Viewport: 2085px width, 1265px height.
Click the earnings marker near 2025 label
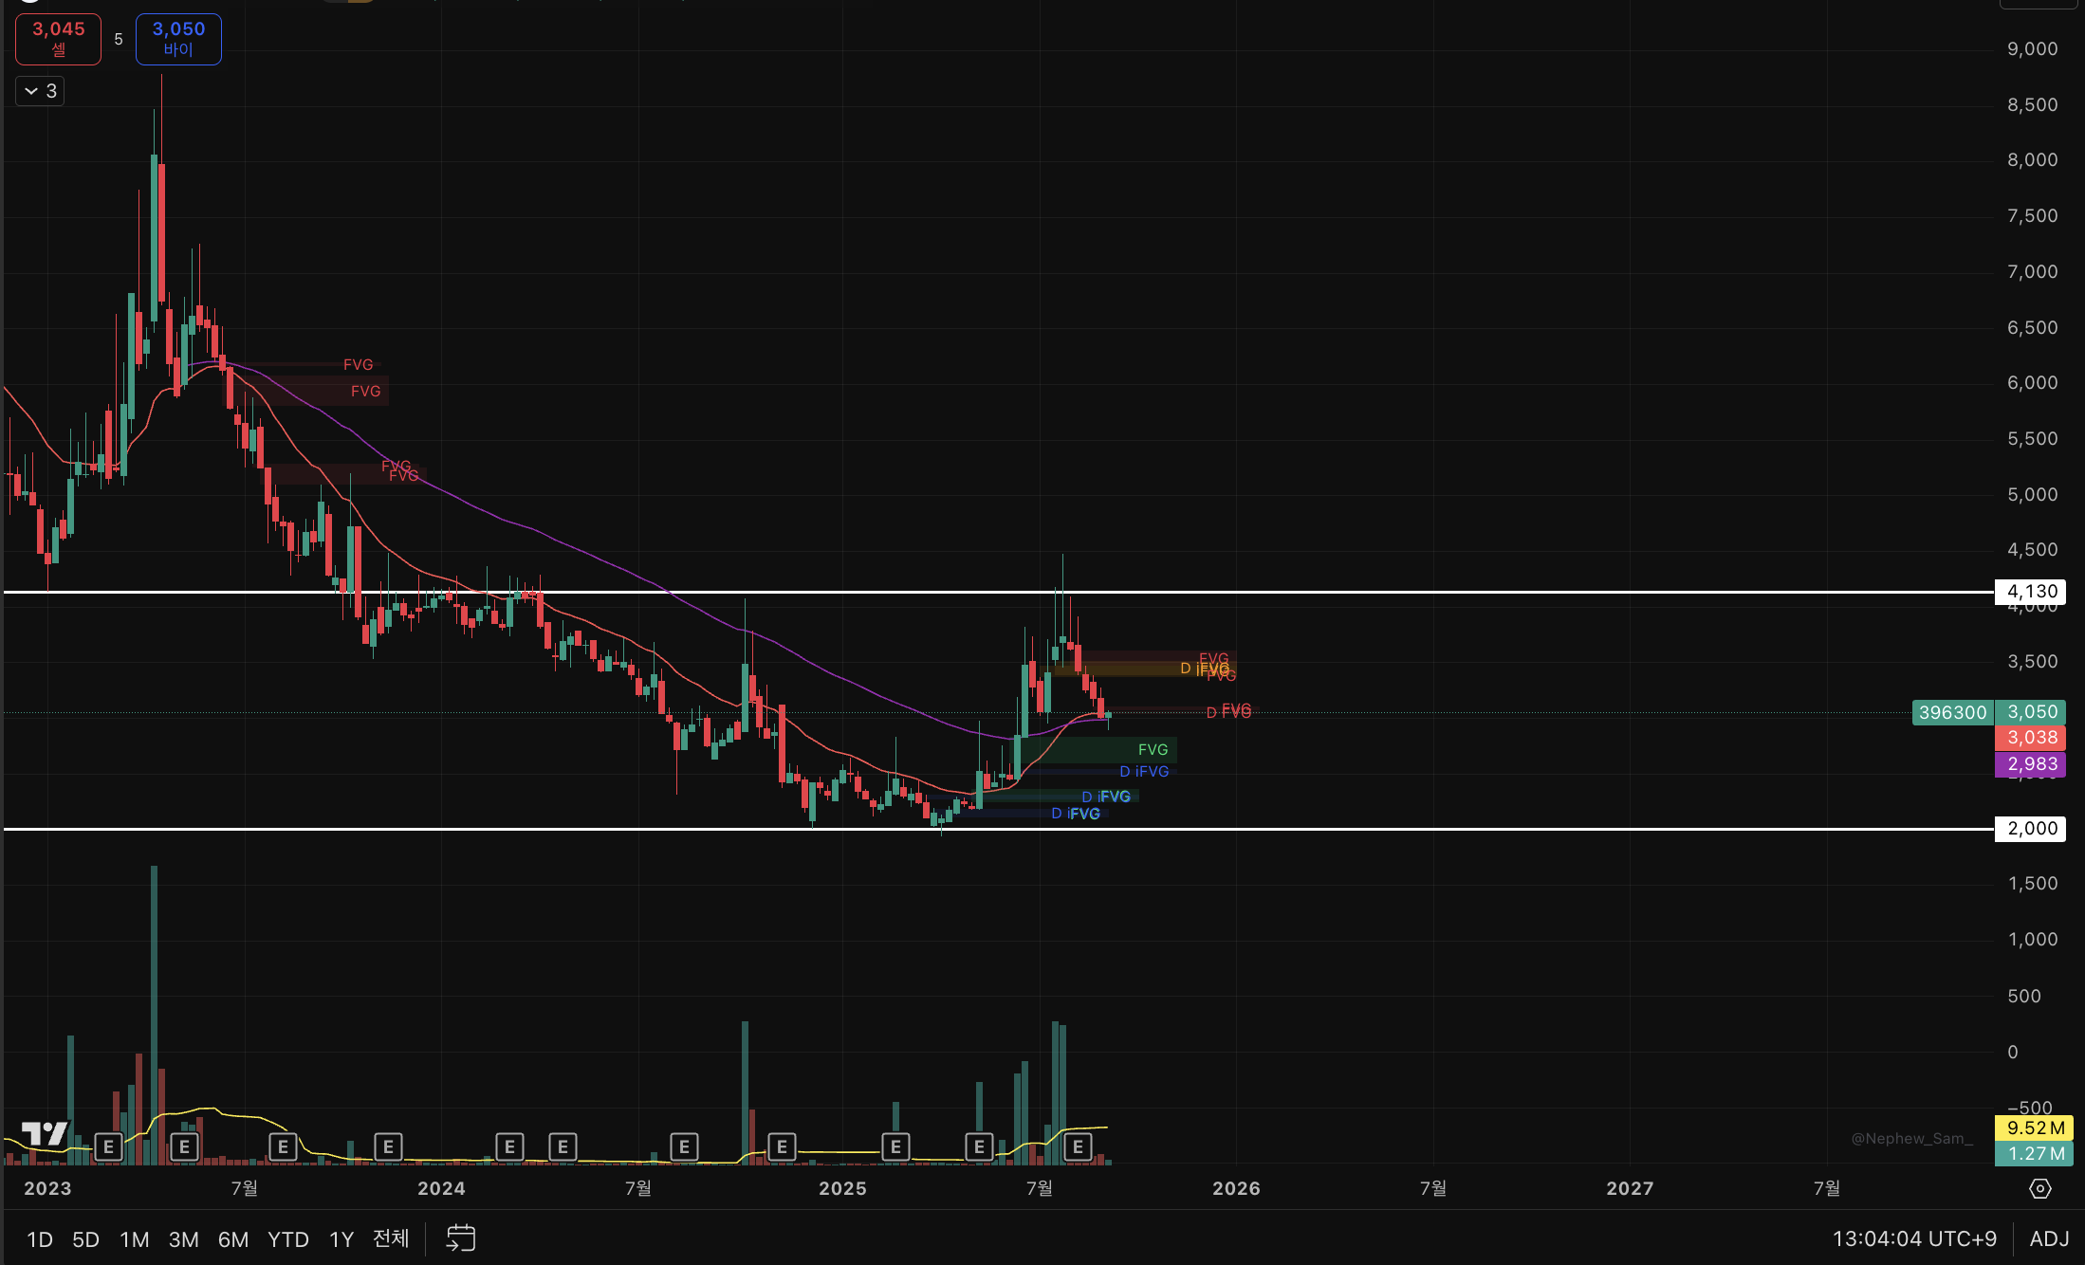point(895,1146)
